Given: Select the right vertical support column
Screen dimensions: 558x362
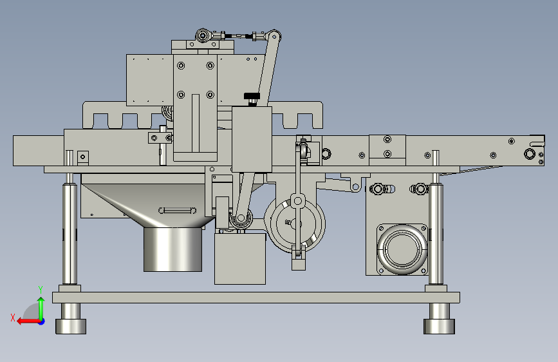Looking at the screenshot, I should [x=436, y=233].
